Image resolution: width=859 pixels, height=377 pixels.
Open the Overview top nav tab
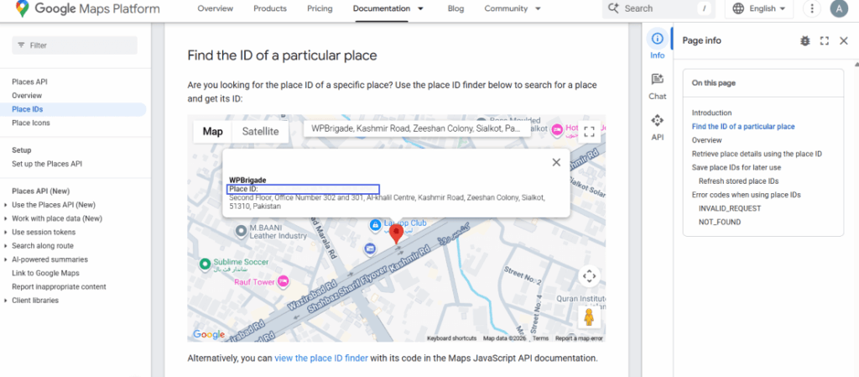click(x=216, y=8)
